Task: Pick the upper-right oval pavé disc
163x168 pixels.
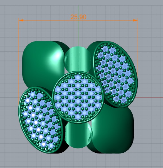Action: [x=115, y=74]
